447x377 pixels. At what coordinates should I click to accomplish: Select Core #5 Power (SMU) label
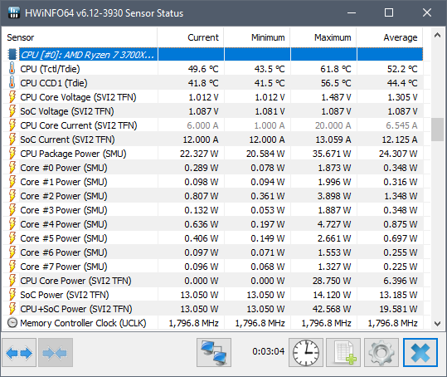click(64, 238)
